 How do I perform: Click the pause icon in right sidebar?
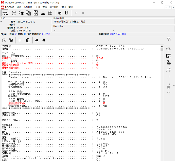tap(168, 77)
